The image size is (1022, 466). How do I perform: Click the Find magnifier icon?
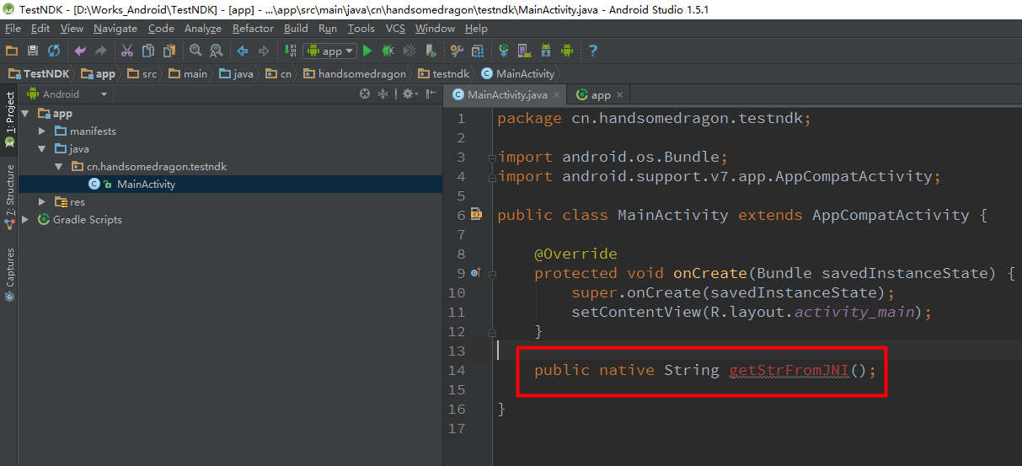click(195, 51)
